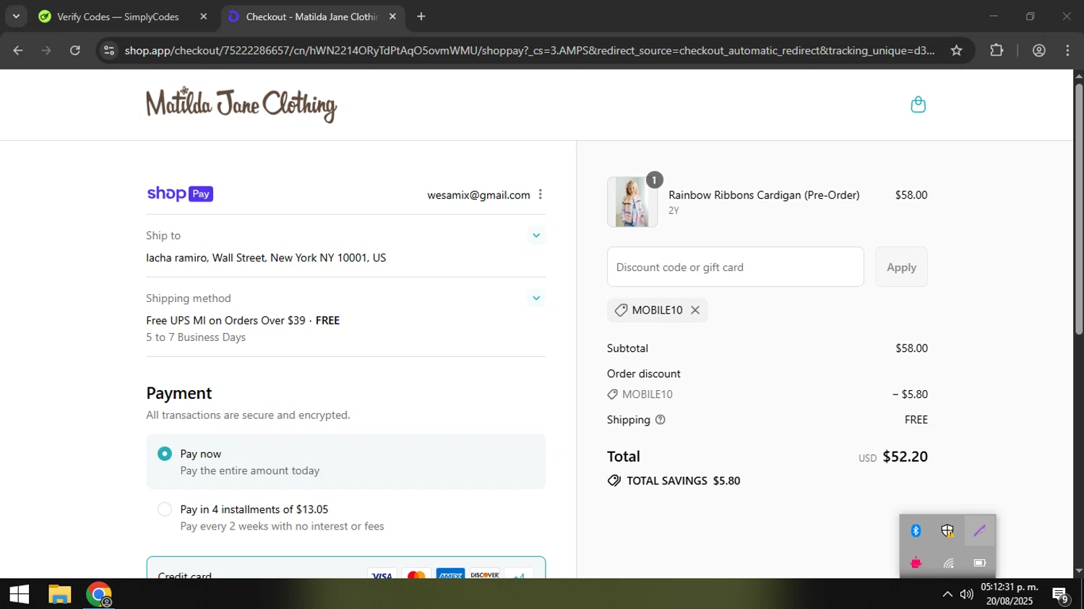The width and height of the screenshot is (1084, 609).
Task: Open the account options three-dot menu
Action: coord(540,194)
